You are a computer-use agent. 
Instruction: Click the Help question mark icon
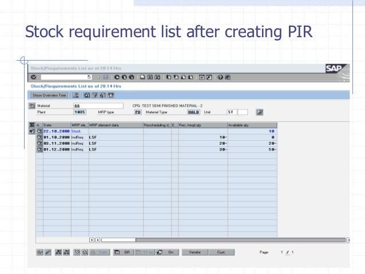220,77
